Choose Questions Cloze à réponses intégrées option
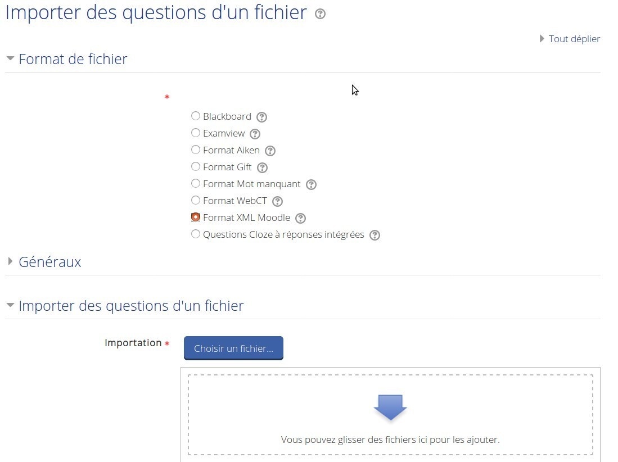This screenshot has width=618, height=462. (x=196, y=234)
